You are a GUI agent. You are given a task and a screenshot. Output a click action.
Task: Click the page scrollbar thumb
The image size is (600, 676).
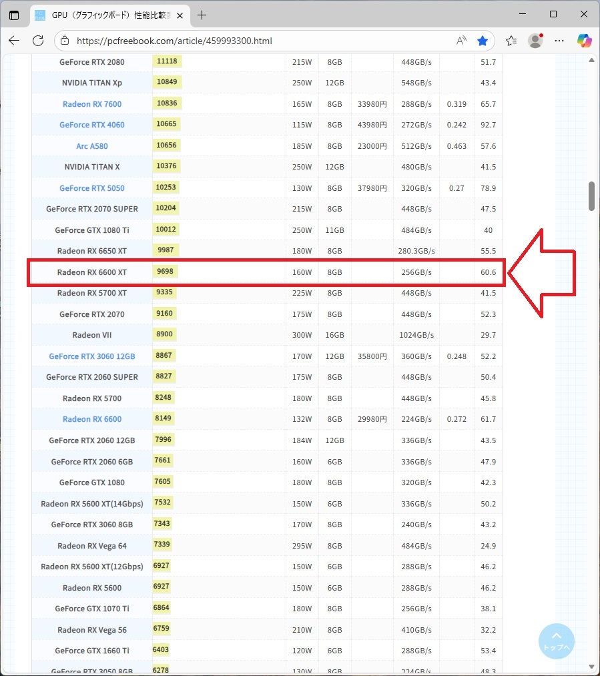591,197
